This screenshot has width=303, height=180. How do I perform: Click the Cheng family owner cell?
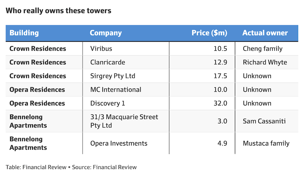262,49
